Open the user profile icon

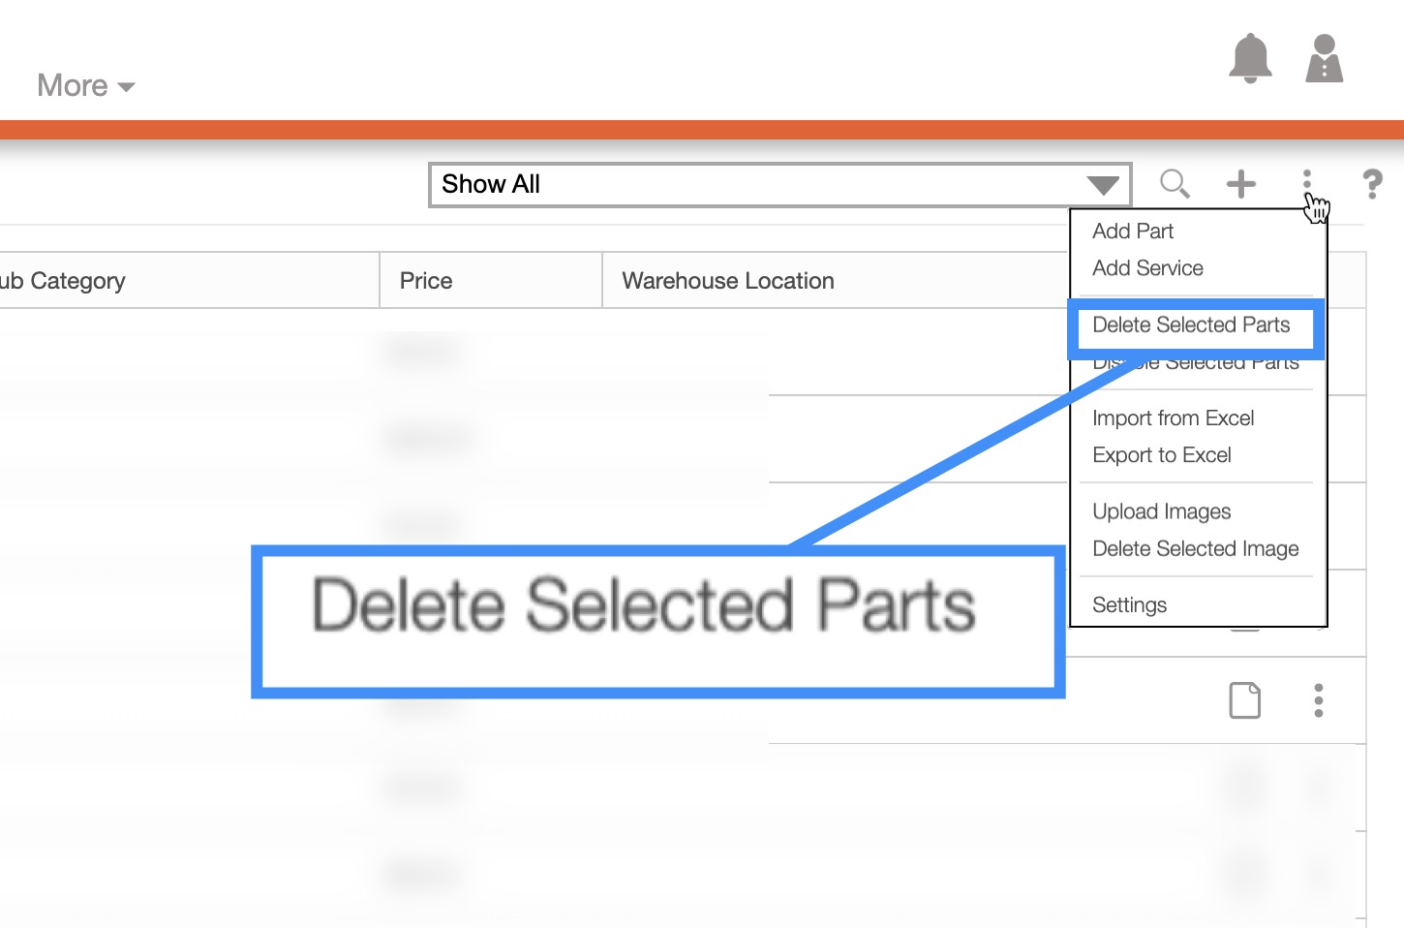pyautogui.click(x=1324, y=59)
